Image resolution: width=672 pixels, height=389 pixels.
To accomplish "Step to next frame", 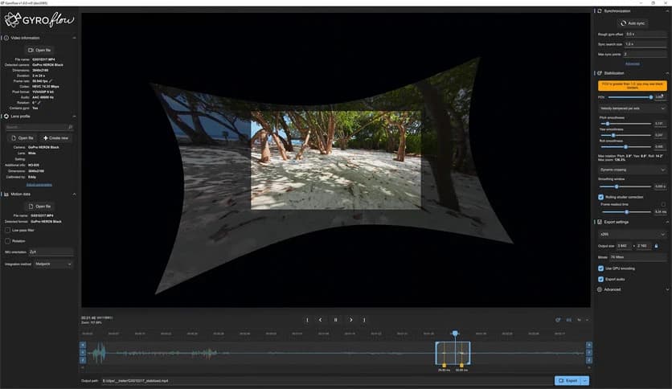I will [350, 320].
